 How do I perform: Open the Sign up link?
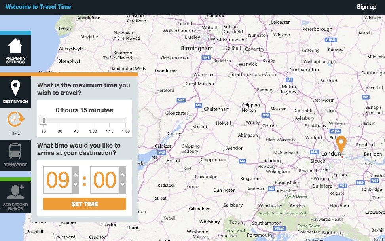pyautogui.click(x=366, y=7)
